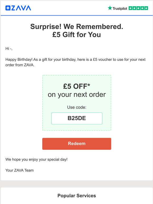This screenshot has height=204, width=153.
Task: Click the "£5 OFF*" offer text
Action: (77, 86)
